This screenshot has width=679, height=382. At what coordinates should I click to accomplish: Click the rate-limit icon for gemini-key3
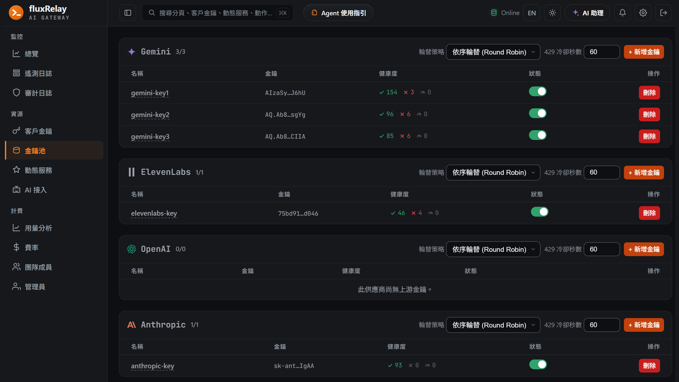(x=419, y=136)
